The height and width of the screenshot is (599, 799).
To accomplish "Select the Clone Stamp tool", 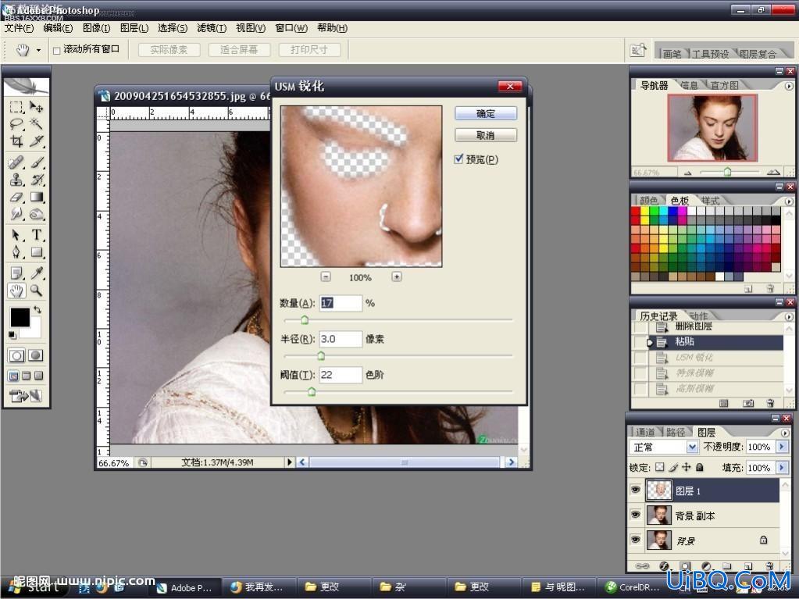I will [x=16, y=180].
